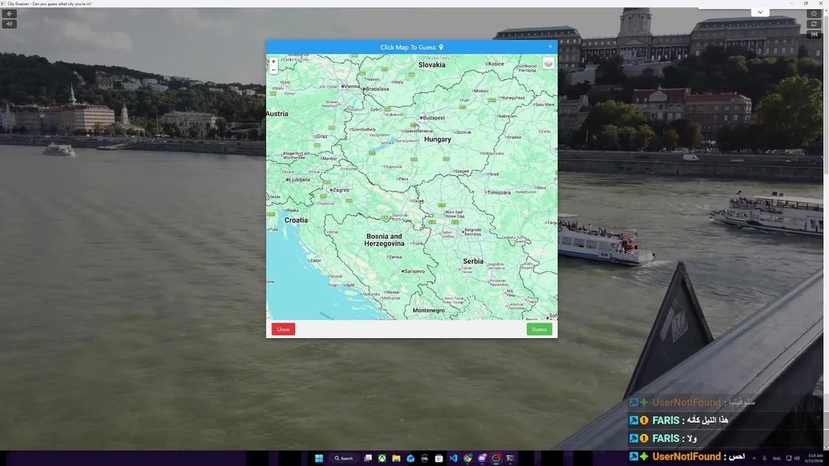
Task: Click the clock icon button at top right
Action: click(814, 14)
